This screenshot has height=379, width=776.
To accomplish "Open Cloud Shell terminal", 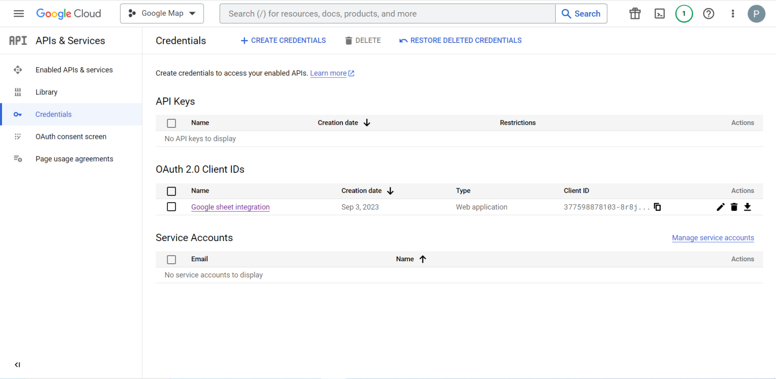I will [x=659, y=14].
